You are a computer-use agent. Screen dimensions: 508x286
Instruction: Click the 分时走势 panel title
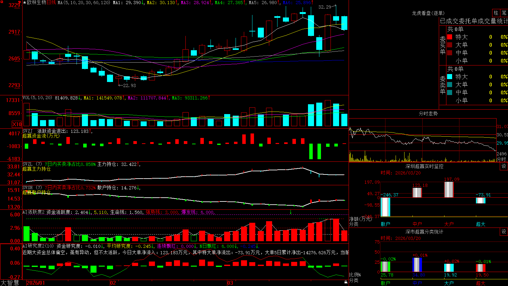[428, 113]
